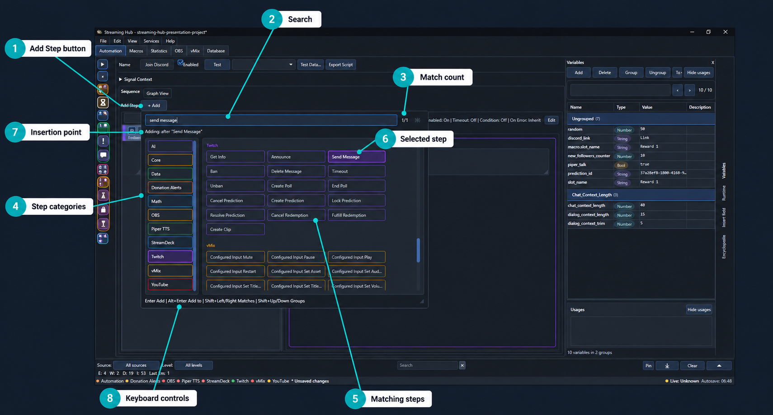Open the All levels dropdown

click(193, 365)
